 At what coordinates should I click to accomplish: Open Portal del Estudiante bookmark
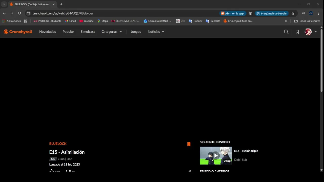coord(48,21)
